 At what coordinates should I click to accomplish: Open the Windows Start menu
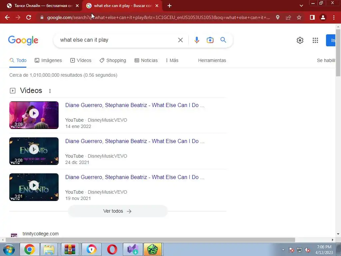(9, 249)
